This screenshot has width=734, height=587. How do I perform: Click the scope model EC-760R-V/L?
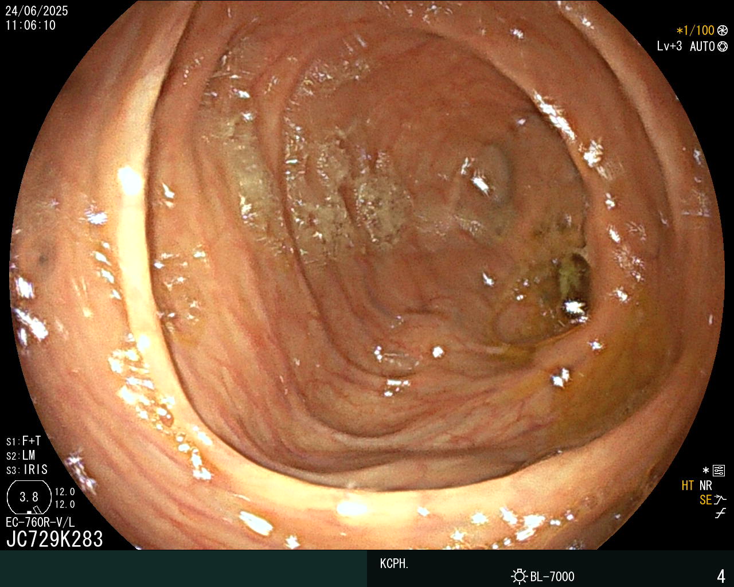coord(40,522)
